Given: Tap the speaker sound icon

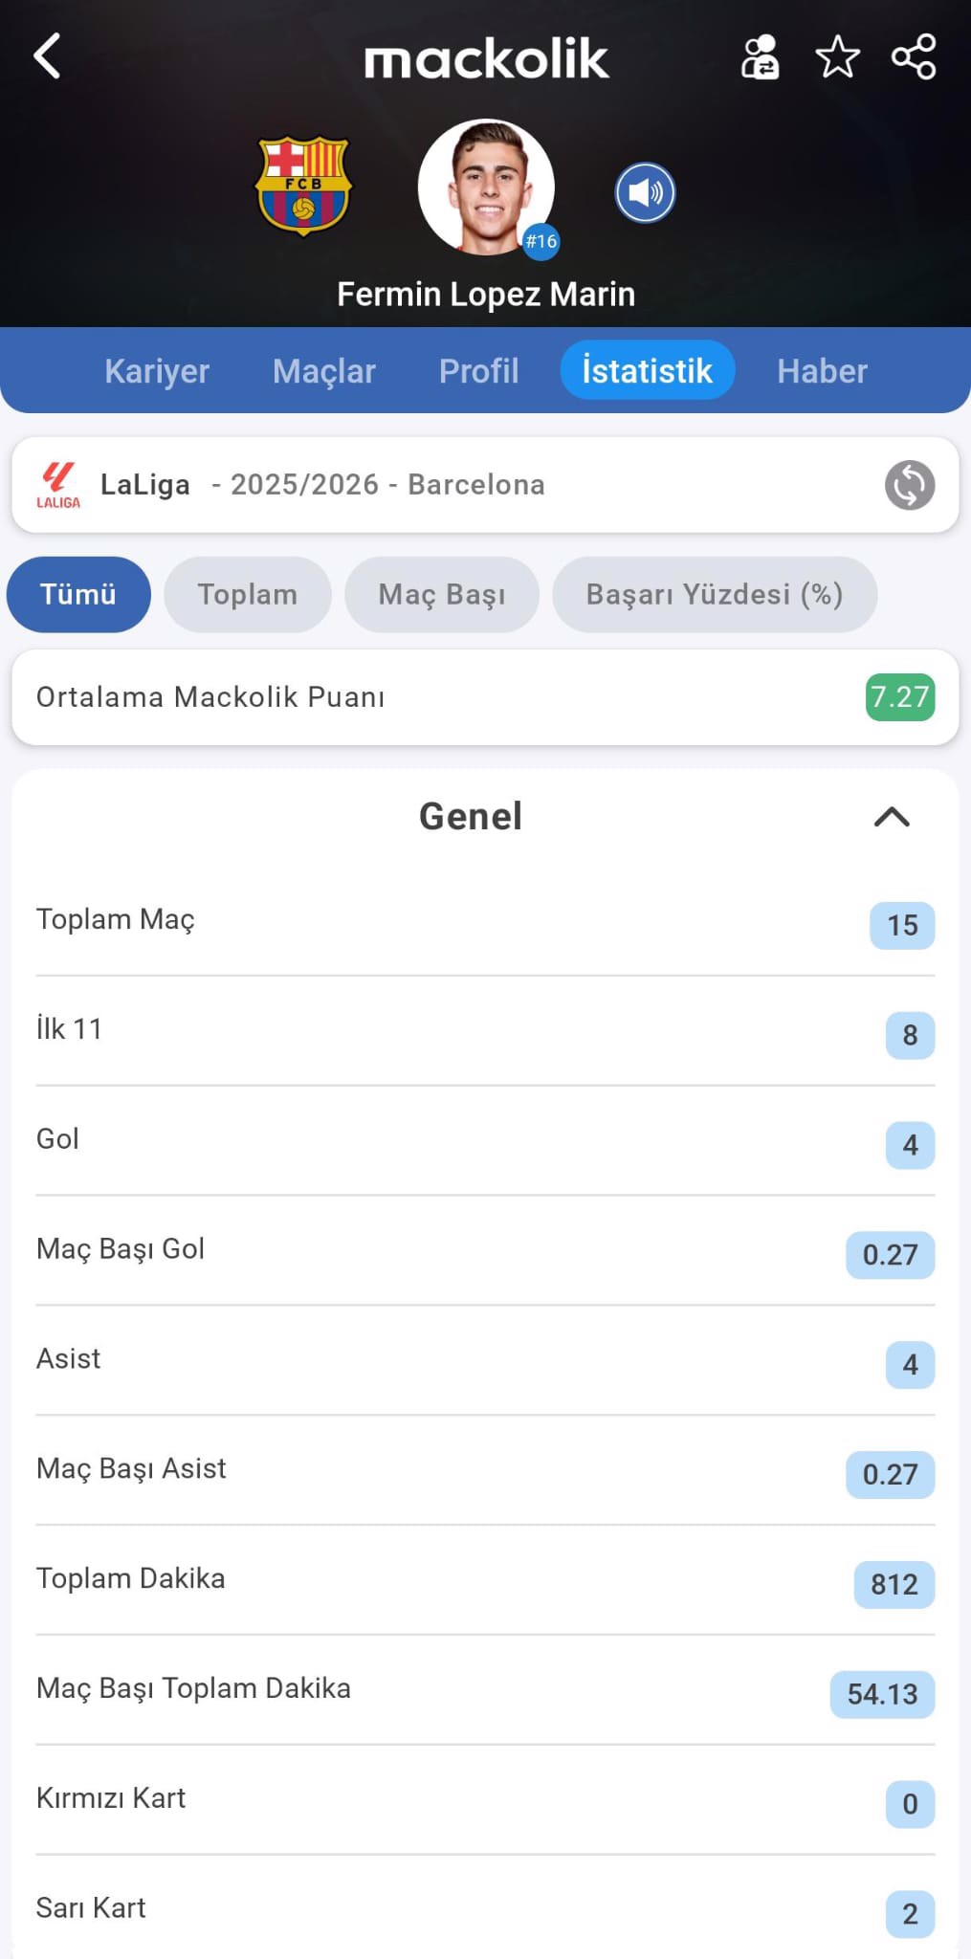Looking at the screenshot, I should pyautogui.click(x=645, y=192).
